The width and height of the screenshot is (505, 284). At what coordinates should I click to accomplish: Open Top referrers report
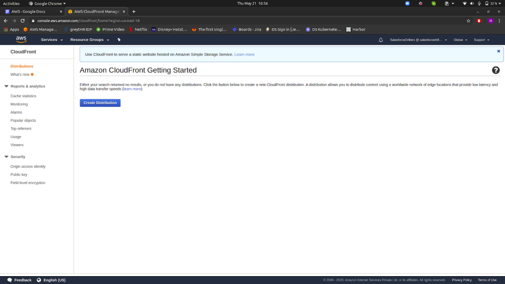click(x=21, y=129)
